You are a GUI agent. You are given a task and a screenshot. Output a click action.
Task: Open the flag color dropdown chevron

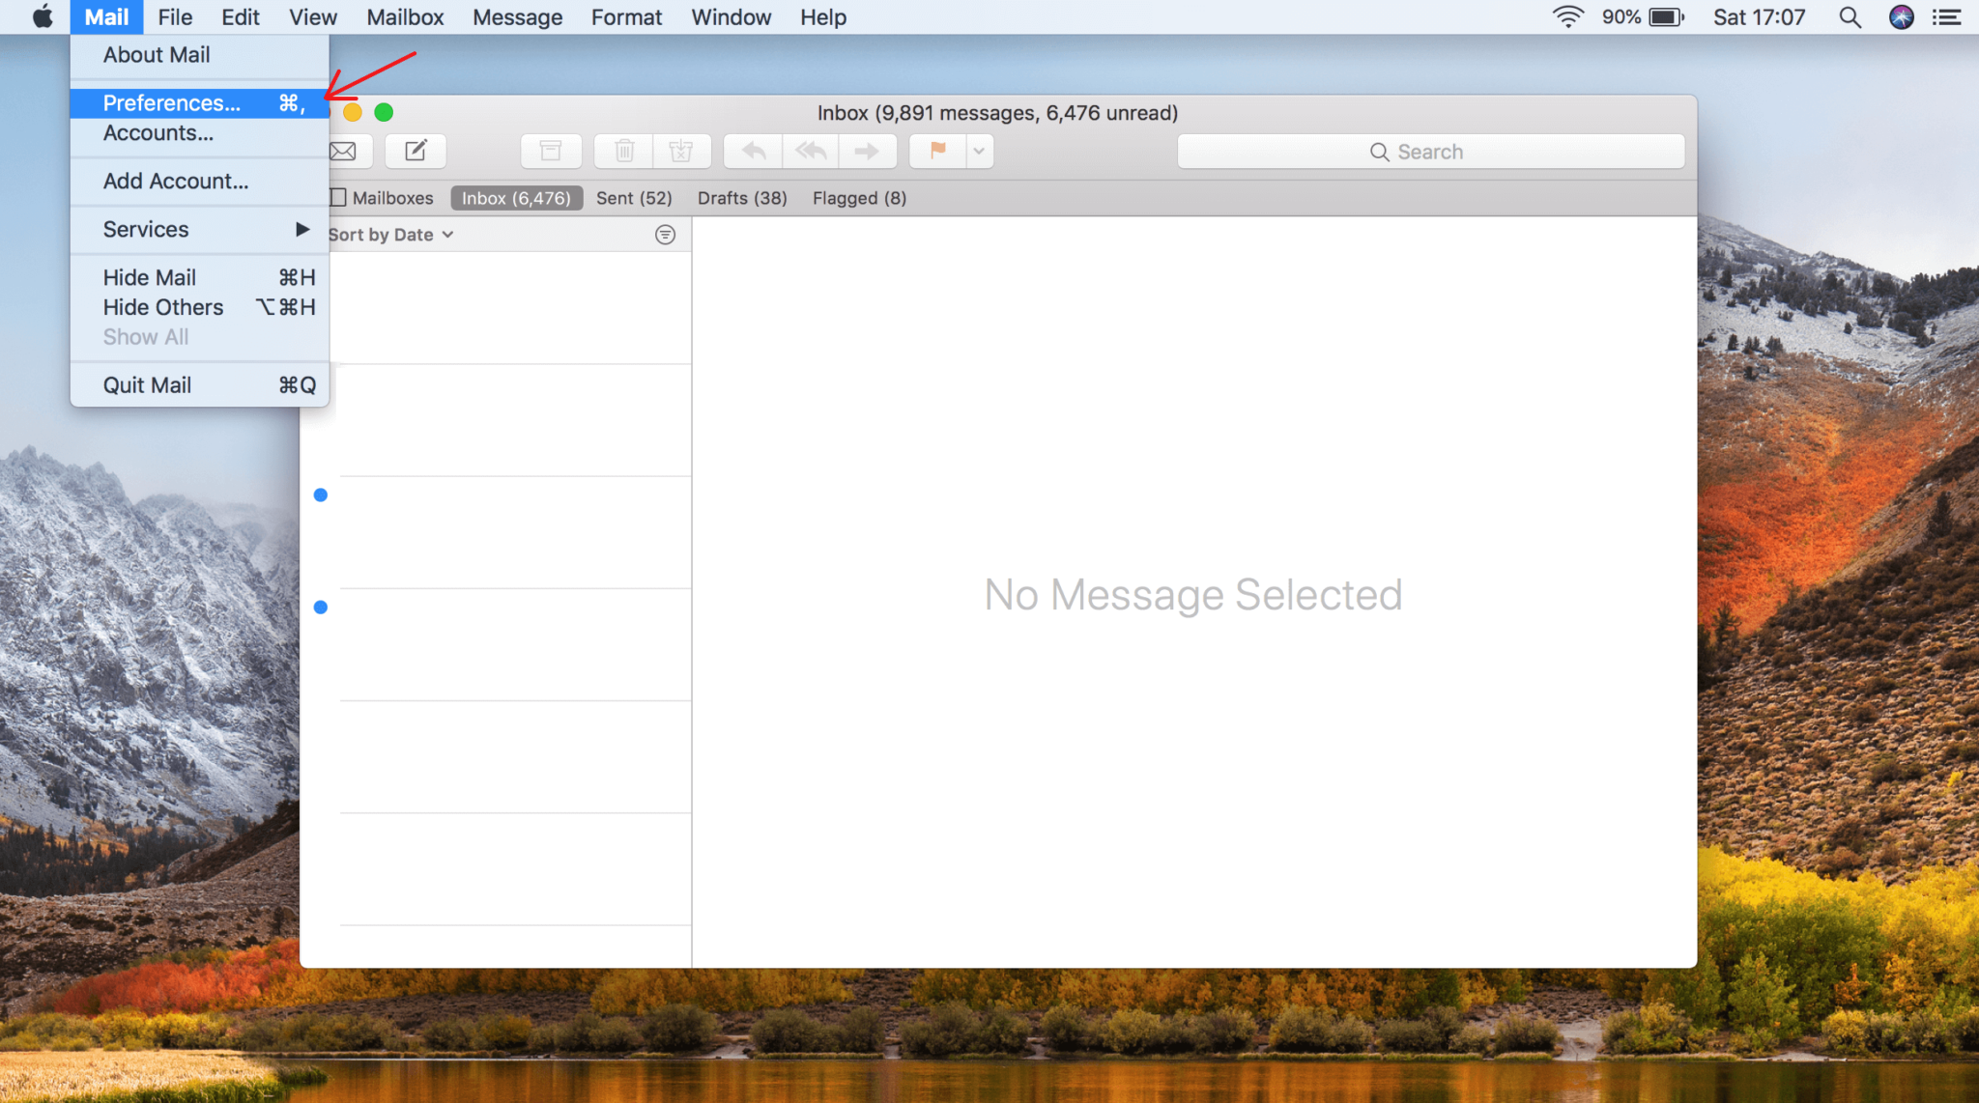pyautogui.click(x=979, y=151)
